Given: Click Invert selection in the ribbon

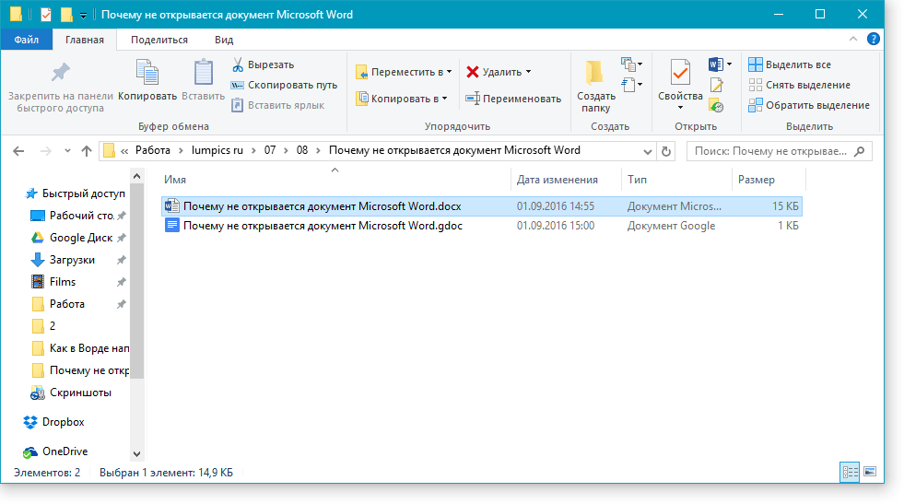Looking at the screenshot, I should point(807,105).
